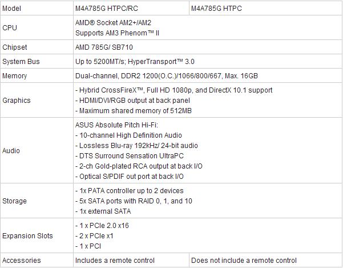Click the AMD Socket AM2+/AM2 text
Screen dimensions: 343x268
113,22
